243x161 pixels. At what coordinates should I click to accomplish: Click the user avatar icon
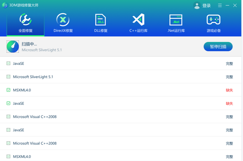[197, 5]
